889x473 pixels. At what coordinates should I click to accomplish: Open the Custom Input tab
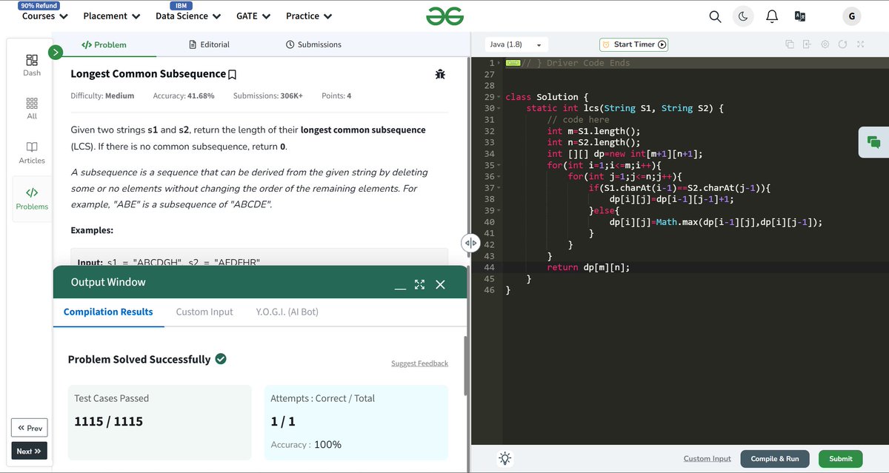[204, 312]
